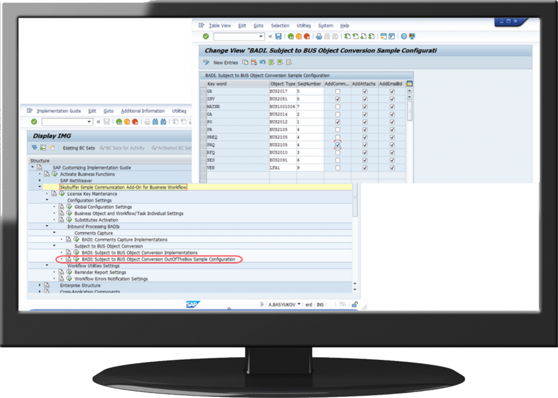Image resolution: width=558 pixels, height=398 pixels.
Task: Click red Cancel icon in Change View window
Action: point(307,37)
